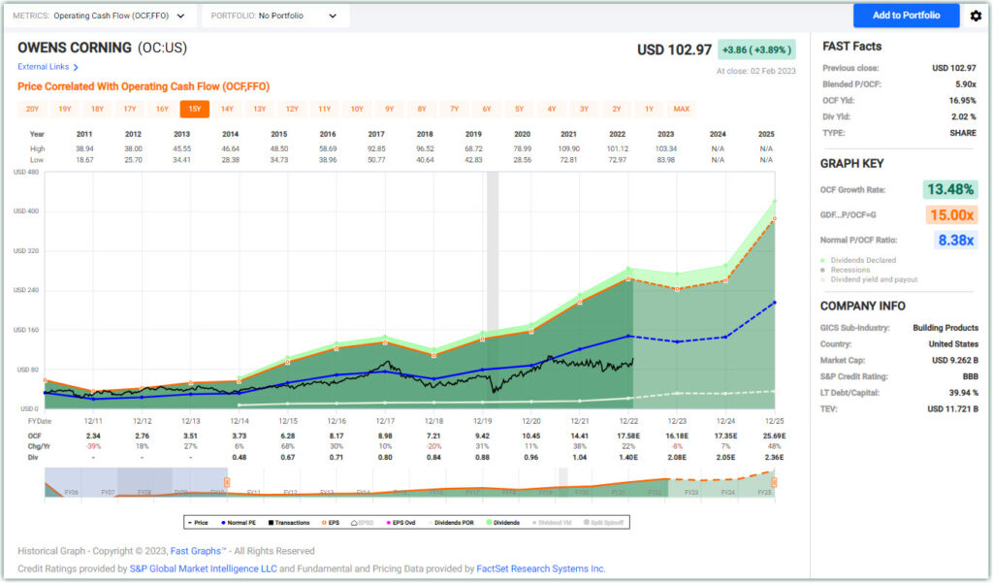
Task: Select the 3Y time range tab
Action: (584, 109)
